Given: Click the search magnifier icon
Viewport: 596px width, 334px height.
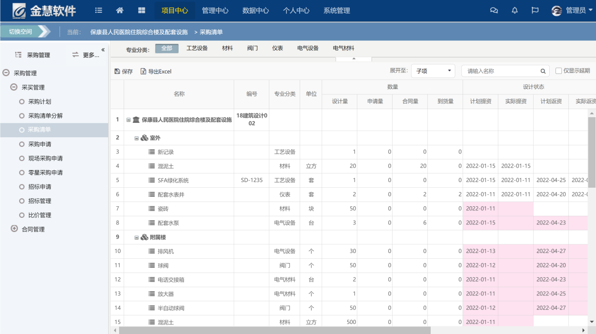Looking at the screenshot, I should [x=543, y=71].
